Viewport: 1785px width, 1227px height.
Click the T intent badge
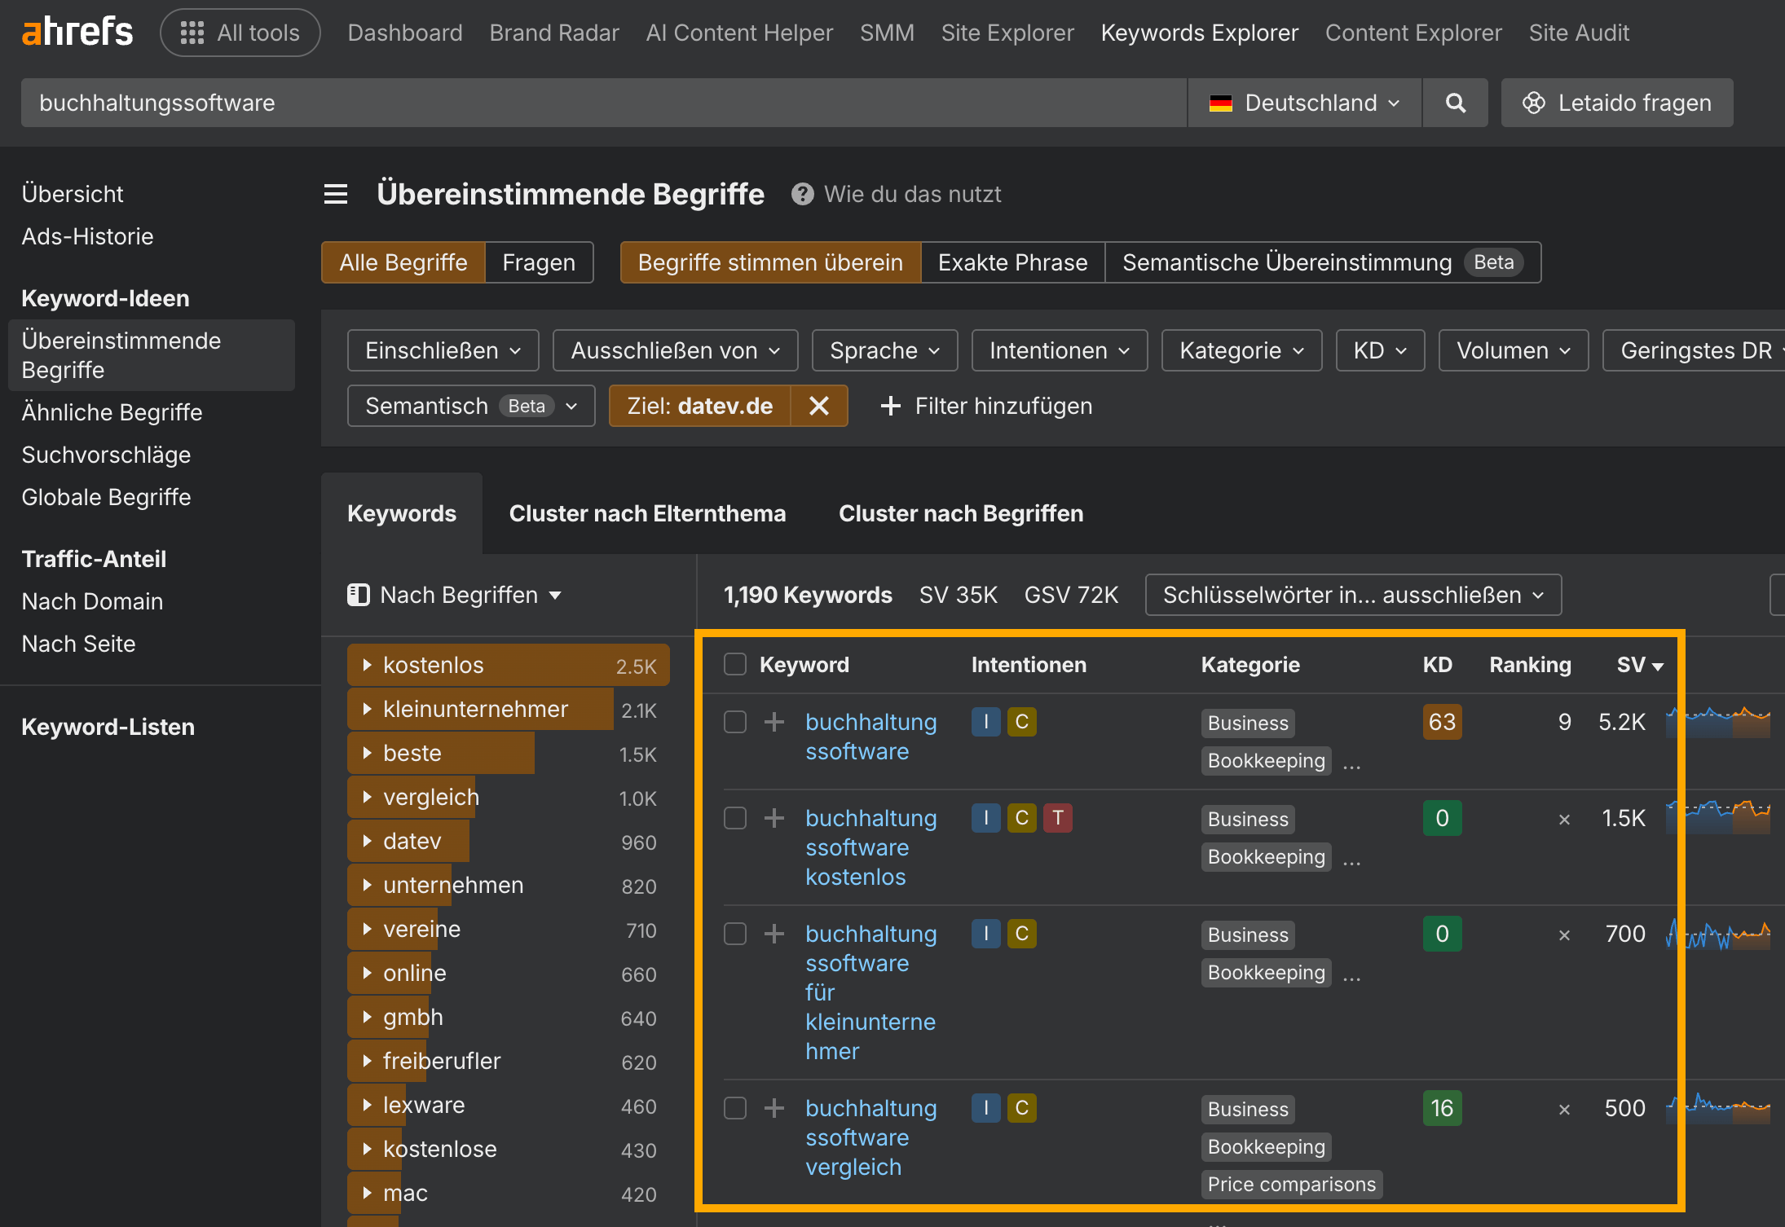[1057, 818]
